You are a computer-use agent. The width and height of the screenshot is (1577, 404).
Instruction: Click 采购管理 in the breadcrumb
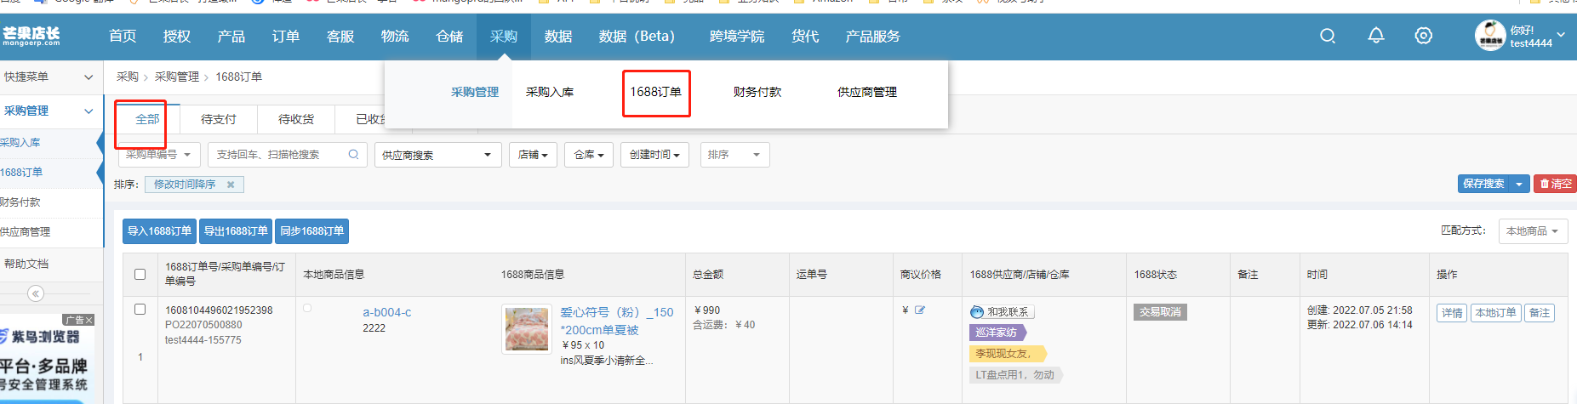177,77
